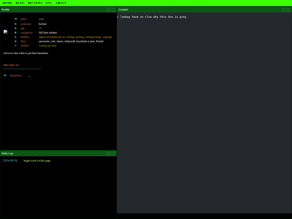Click 'i have no clue what to put here' text
292x219 pixels.
[x=25, y=53]
